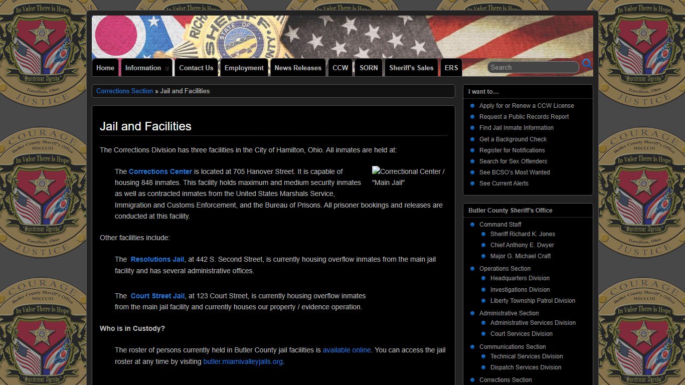The width and height of the screenshot is (685, 385).
Task: Open Get a Background Check
Action: pos(513,139)
